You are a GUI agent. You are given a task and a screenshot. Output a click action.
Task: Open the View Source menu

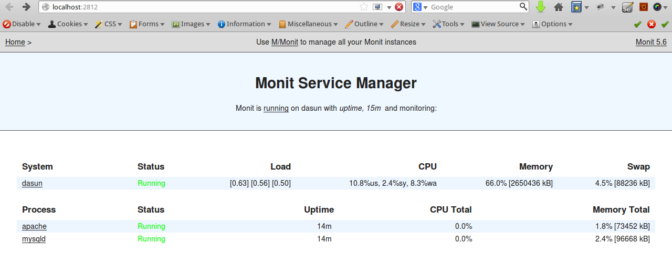pos(498,24)
